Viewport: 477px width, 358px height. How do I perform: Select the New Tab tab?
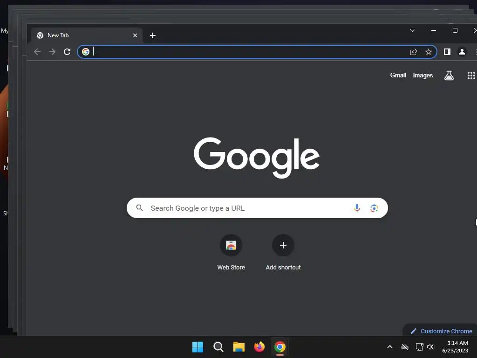pyautogui.click(x=86, y=35)
